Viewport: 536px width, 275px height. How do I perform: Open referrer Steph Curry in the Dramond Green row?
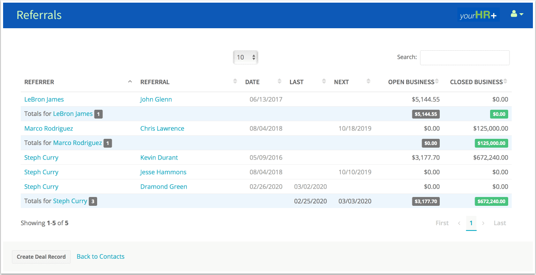tap(41, 187)
